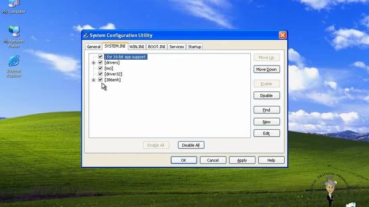Select the '; for 16-bit app support' entry

[126, 57]
